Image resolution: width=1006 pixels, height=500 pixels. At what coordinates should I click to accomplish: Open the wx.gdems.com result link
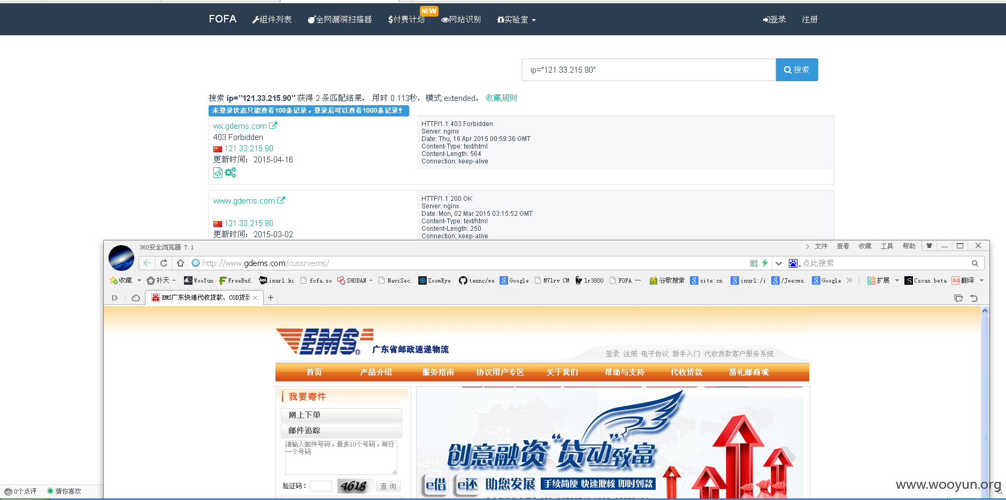pyautogui.click(x=245, y=126)
